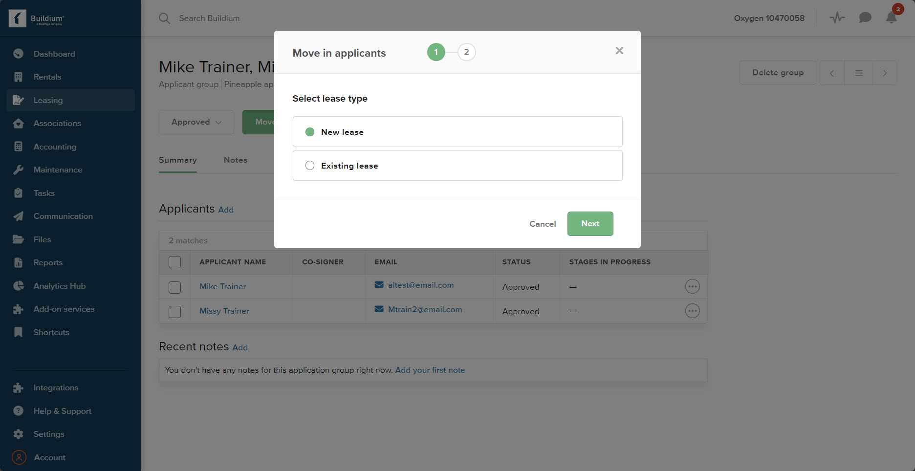Image resolution: width=915 pixels, height=471 pixels.
Task: Open Associations house icon
Action: (19, 123)
